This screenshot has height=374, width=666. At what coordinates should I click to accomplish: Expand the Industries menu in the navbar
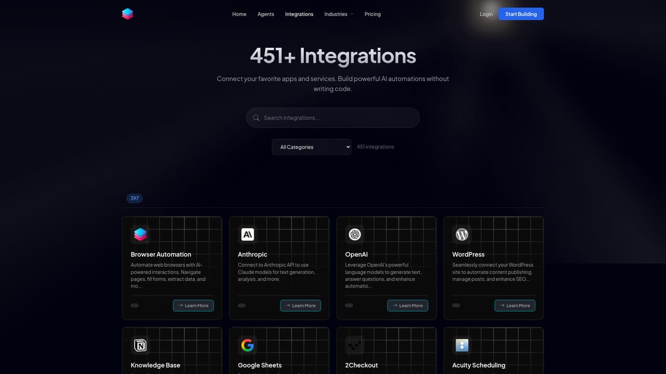coord(339,14)
